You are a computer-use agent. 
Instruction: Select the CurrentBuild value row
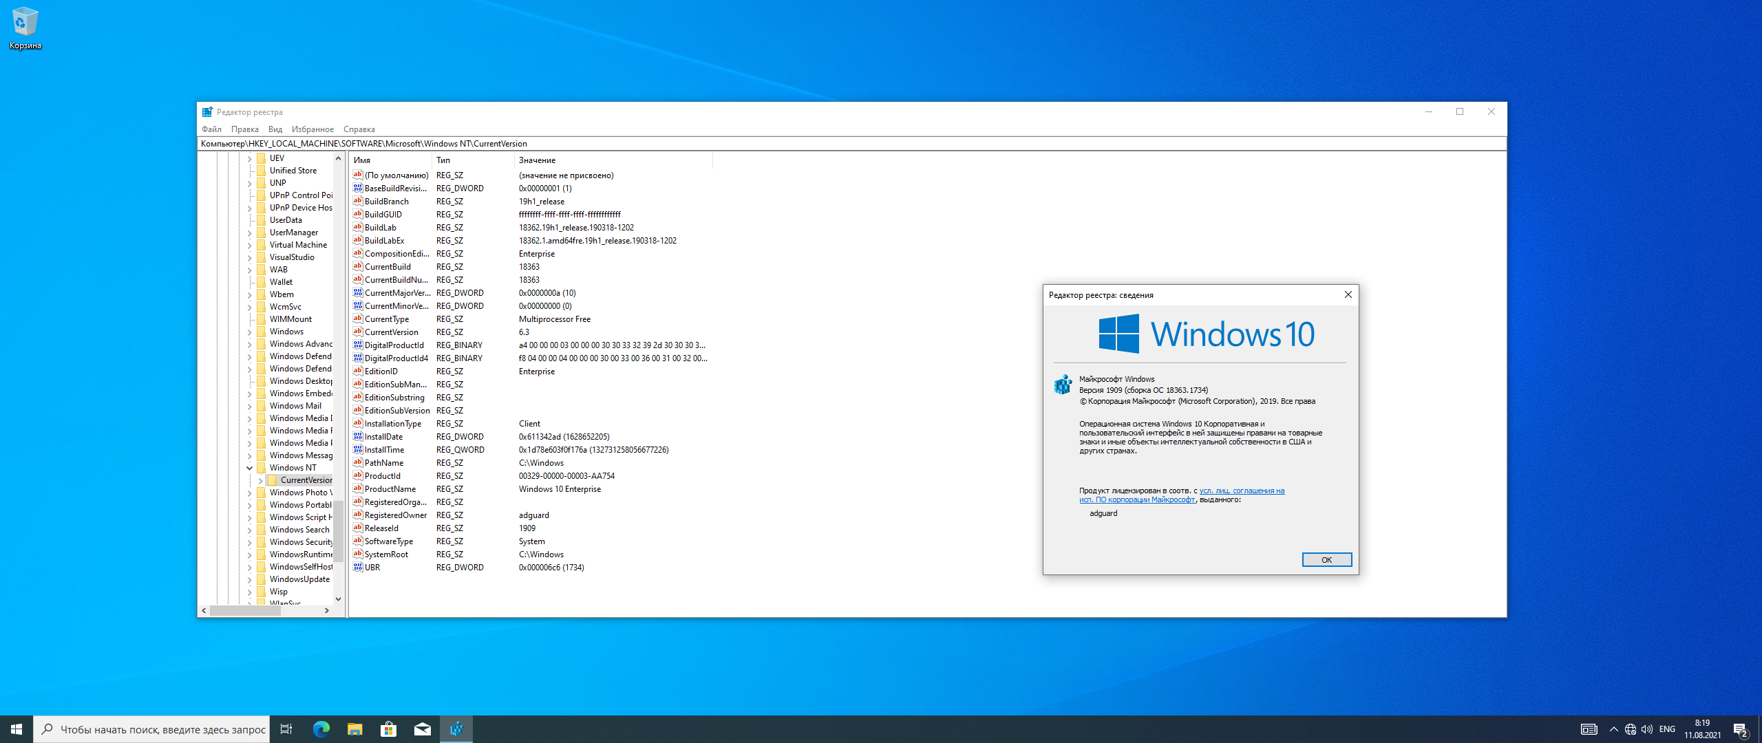click(531, 267)
